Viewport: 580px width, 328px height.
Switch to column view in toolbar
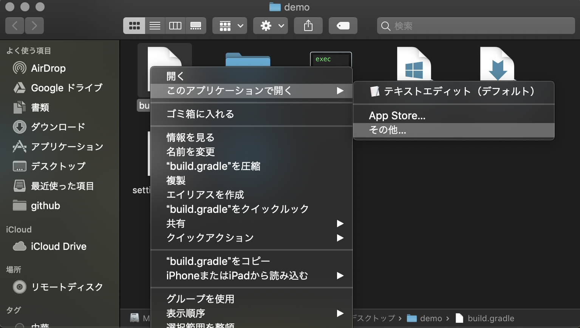coord(175,26)
